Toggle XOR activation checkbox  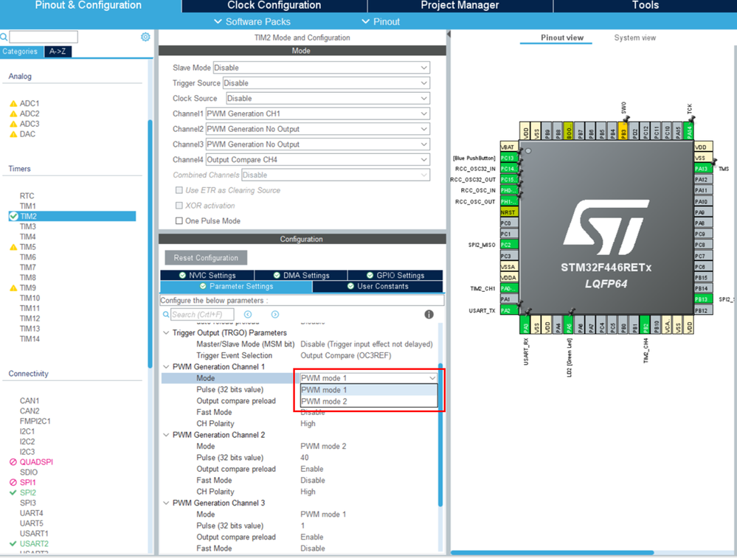179,205
